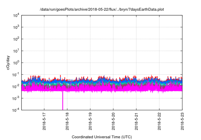This screenshot has width=201, height=140.
Task: Click the 10^0 y-axis tick label
Action: point(16,63)
